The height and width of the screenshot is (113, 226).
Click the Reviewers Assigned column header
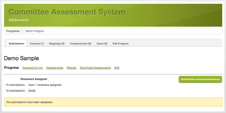point(34,79)
